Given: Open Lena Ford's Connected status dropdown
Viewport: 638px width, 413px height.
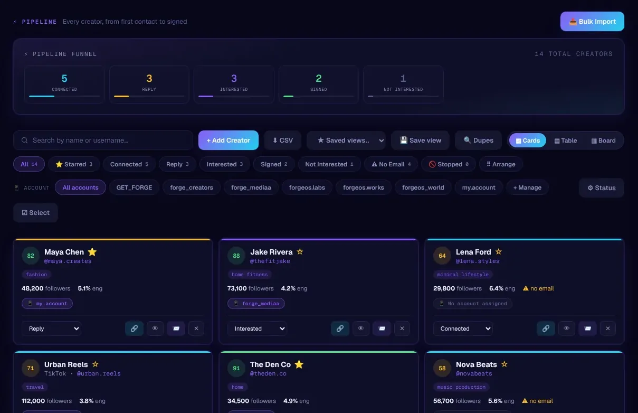Looking at the screenshot, I should 463,328.
